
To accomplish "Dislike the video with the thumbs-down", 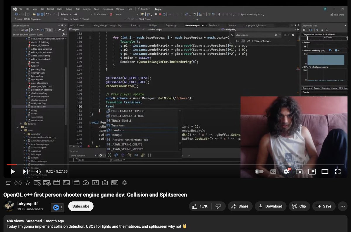I will (218, 206).
